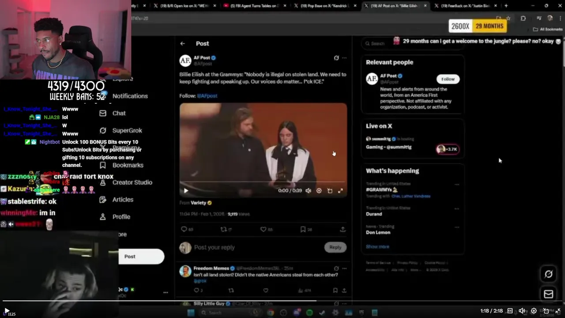Share the Freedom Memes comment

(344, 290)
